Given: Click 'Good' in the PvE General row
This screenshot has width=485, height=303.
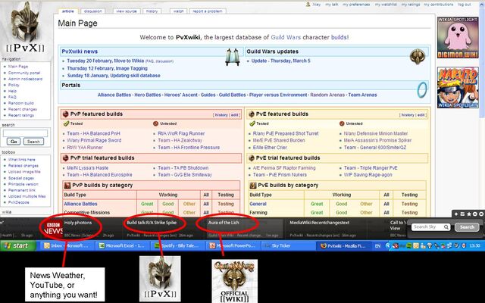Looking at the screenshot, I should [342, 204].
